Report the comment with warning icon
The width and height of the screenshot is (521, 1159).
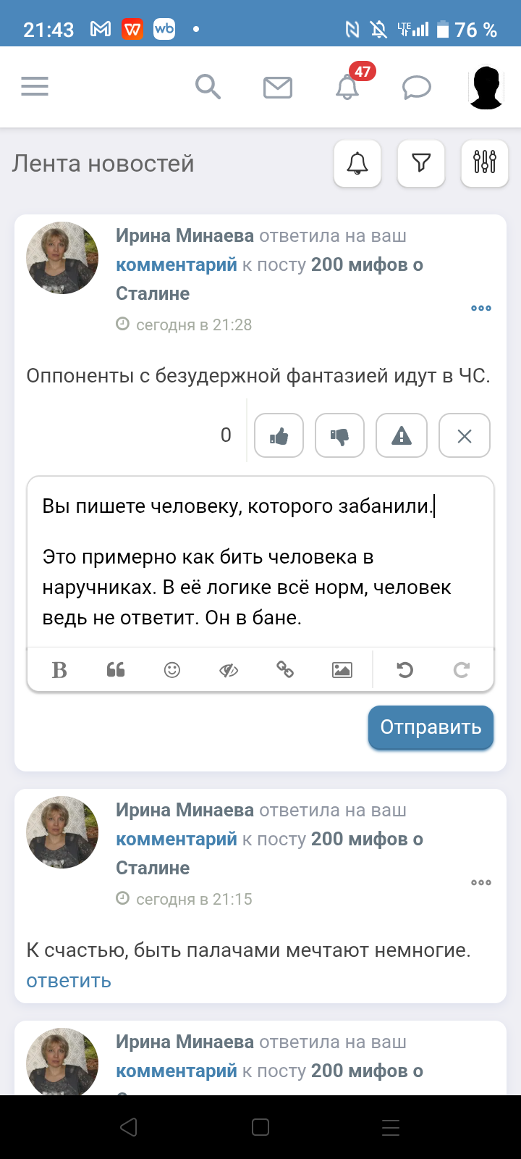pyautogui.click(x=402, y=436)
